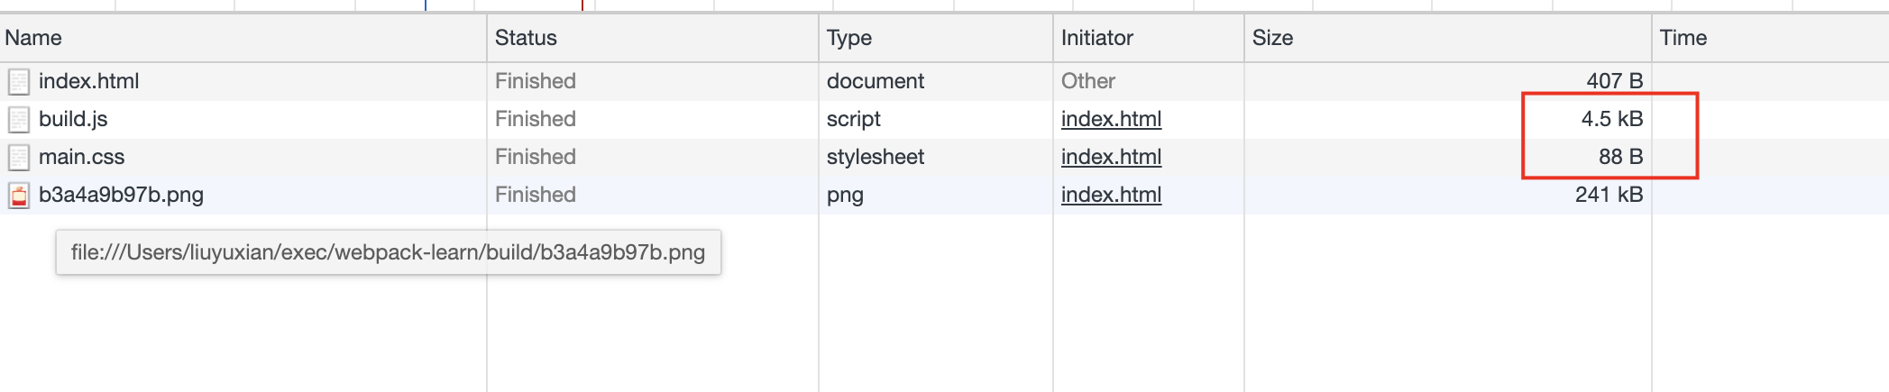Click the build.js file icon
The image size is (1889, 392).
(x=19, y=120)
